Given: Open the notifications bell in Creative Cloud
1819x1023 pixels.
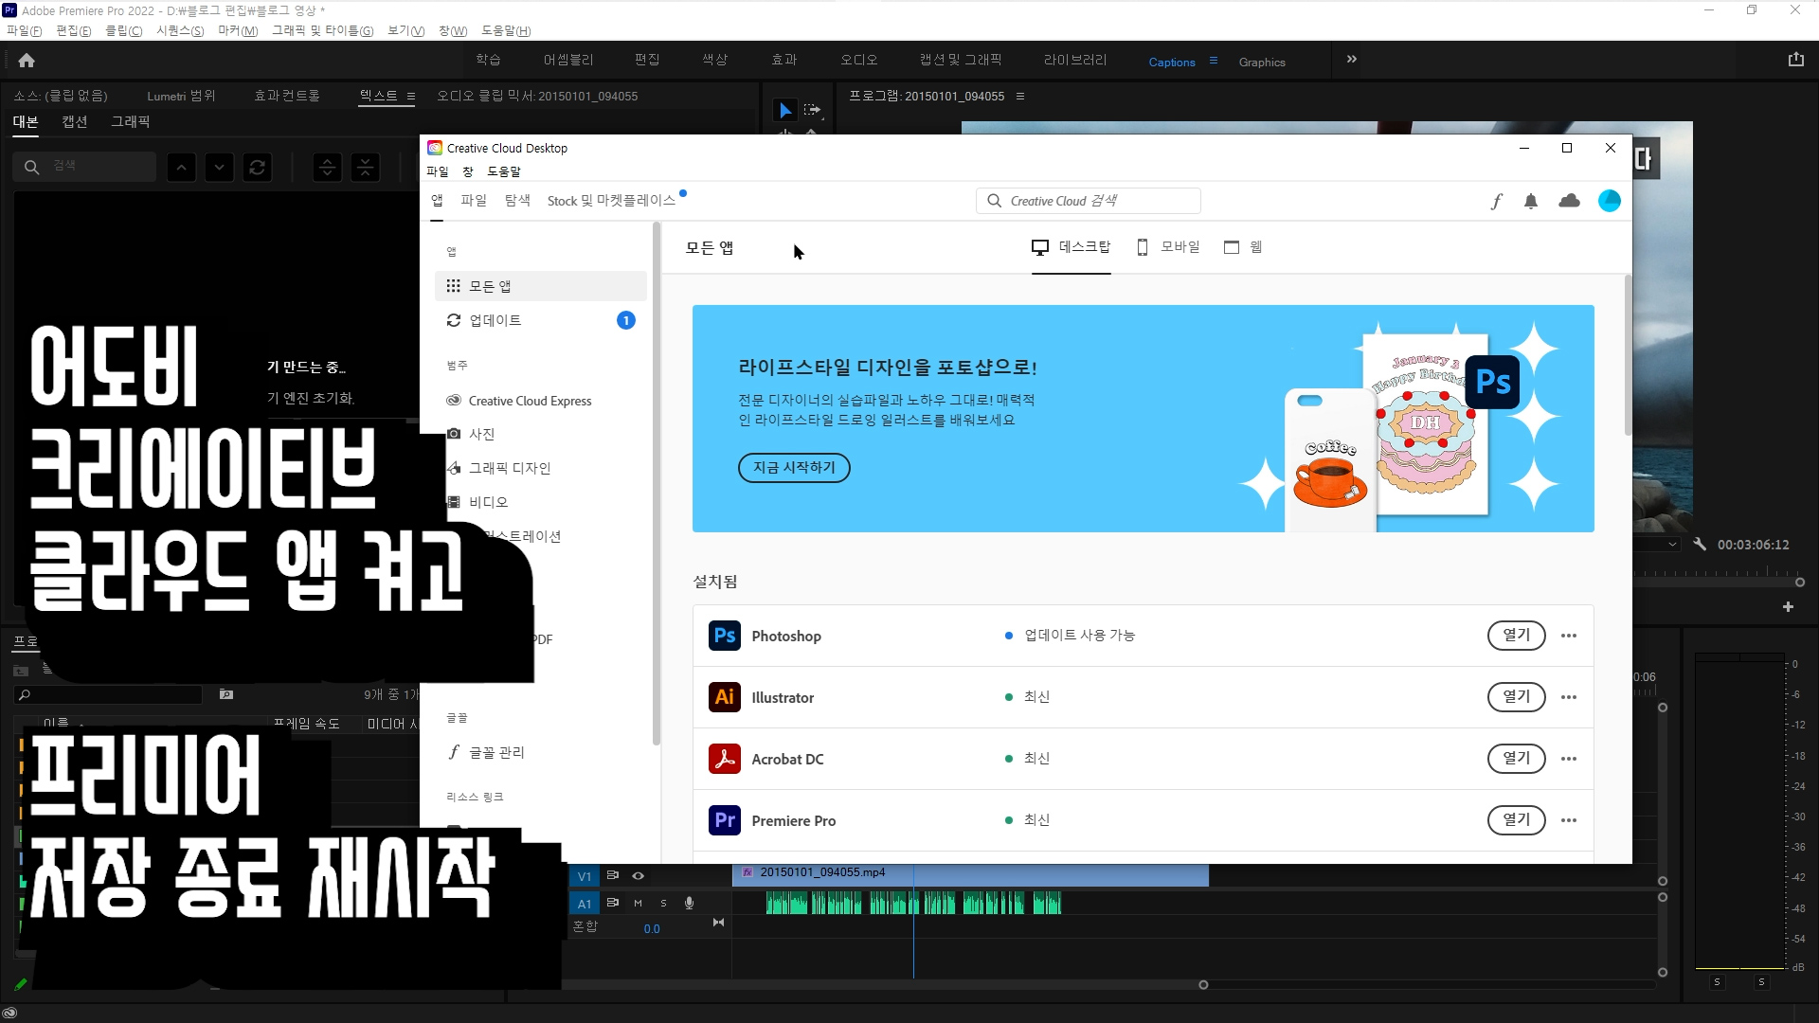Looking at the screenshot, I should click(1531, 201).
